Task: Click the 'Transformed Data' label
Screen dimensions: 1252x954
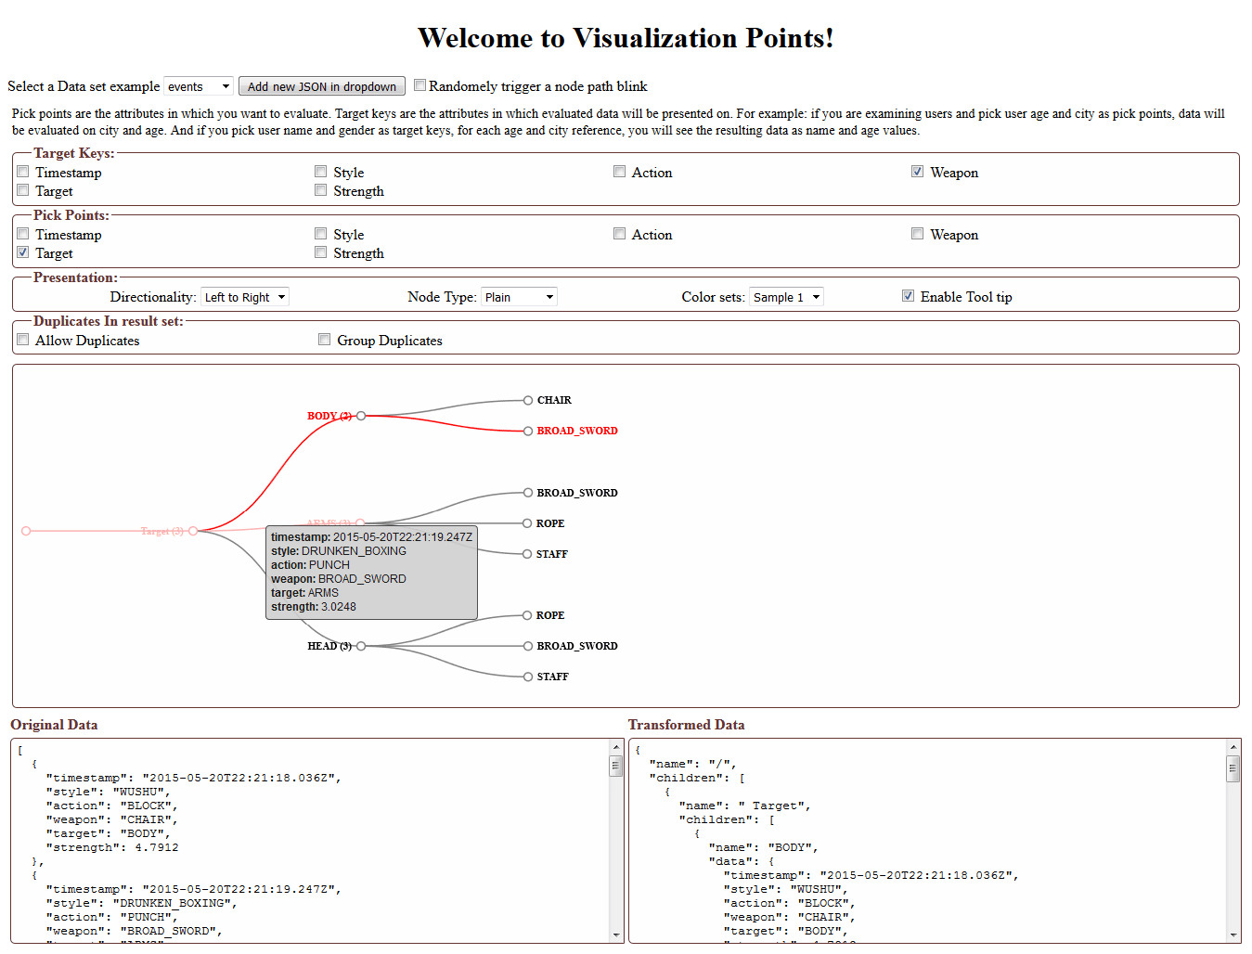Action: 686,725
